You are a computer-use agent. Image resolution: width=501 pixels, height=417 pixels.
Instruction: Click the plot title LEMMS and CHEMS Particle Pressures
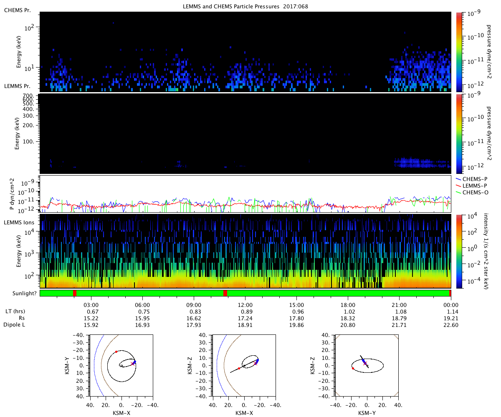(245, 6)
